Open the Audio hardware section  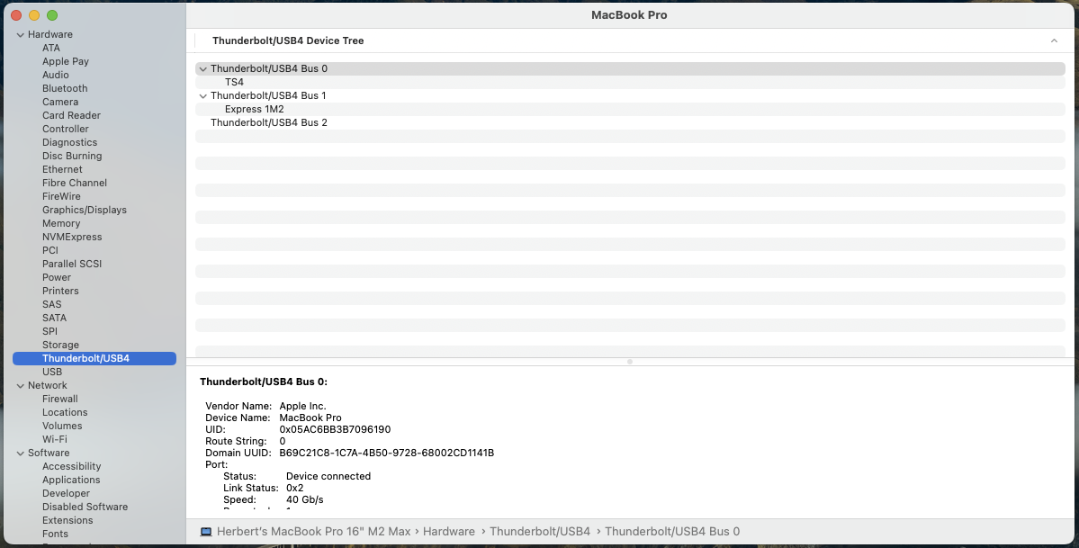[x=55, y=75]
